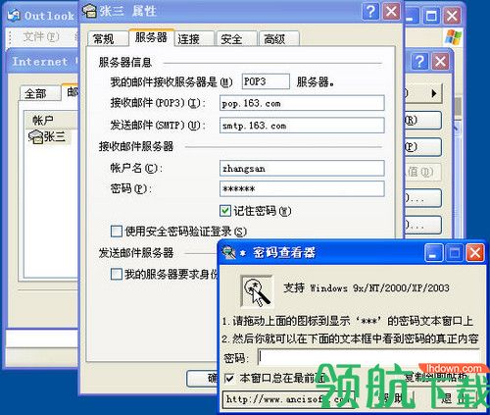Image resolution: width=490 pixels, height=415 pixels.
Task: Click the Windows flag logo icon
Action: [x=454, y=37]
